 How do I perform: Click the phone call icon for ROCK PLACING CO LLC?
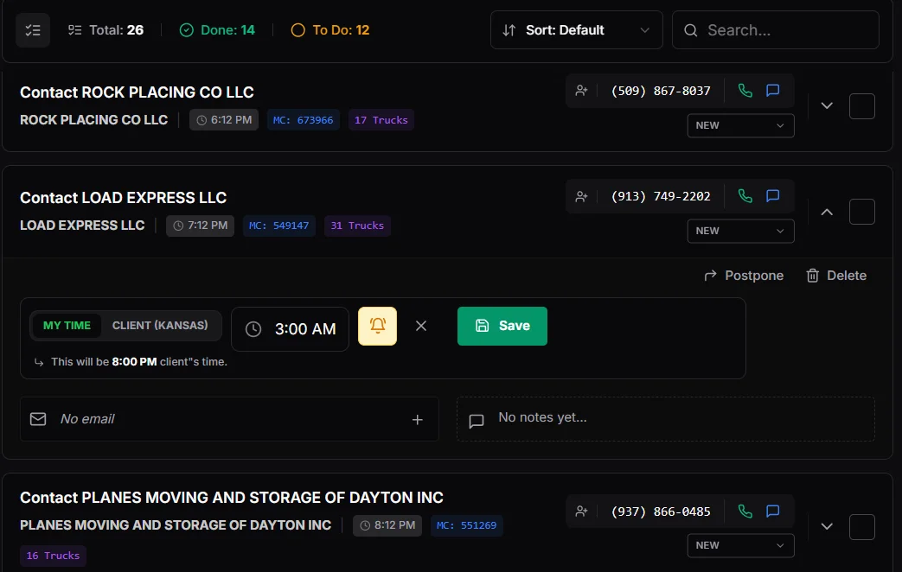tap(745, 90)
